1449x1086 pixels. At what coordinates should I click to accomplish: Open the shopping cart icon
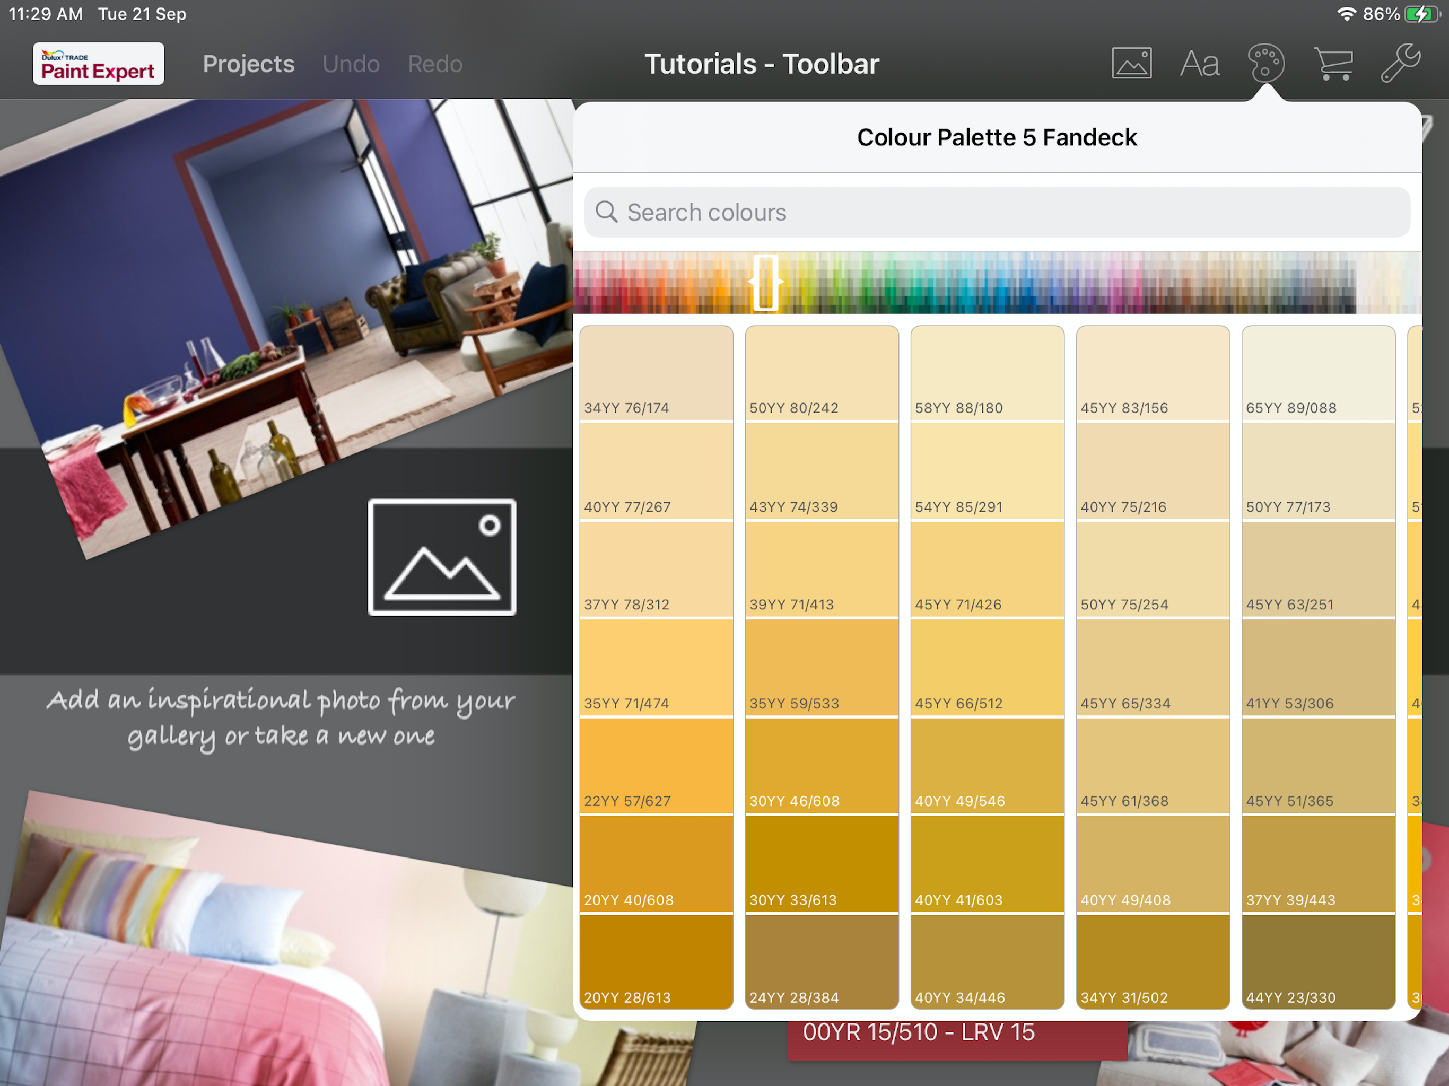coord(1334,64)
